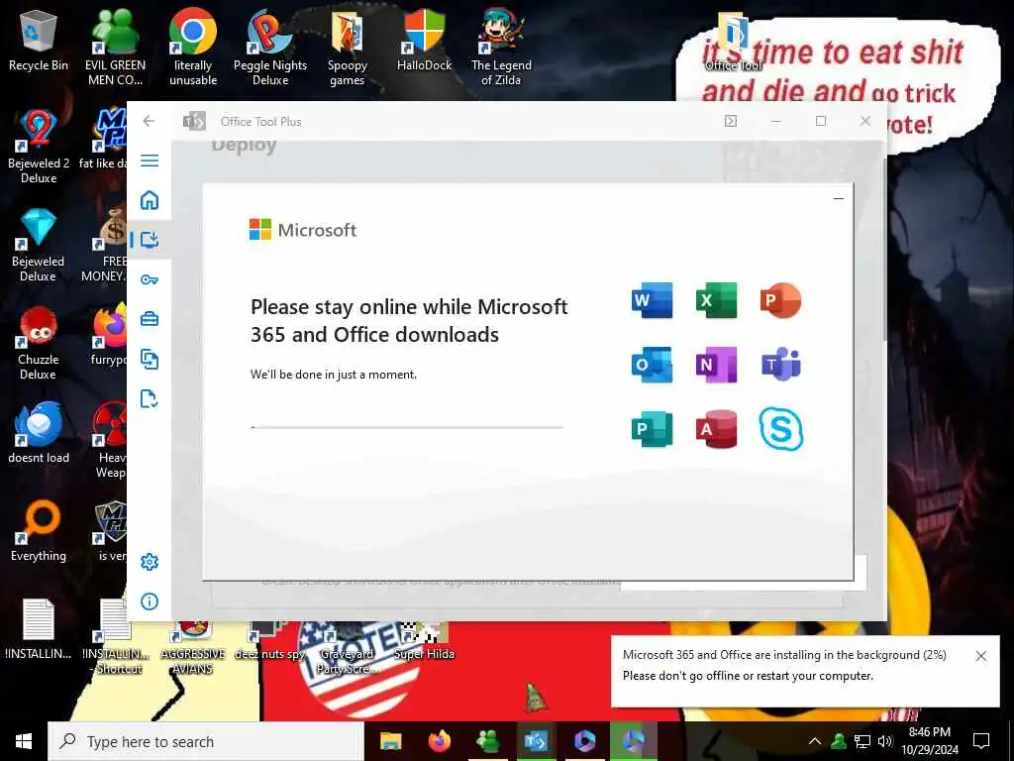This screenshot has height=761, width=1014.
Task: Open the Windows Start menu
Action: click(24, 741)
